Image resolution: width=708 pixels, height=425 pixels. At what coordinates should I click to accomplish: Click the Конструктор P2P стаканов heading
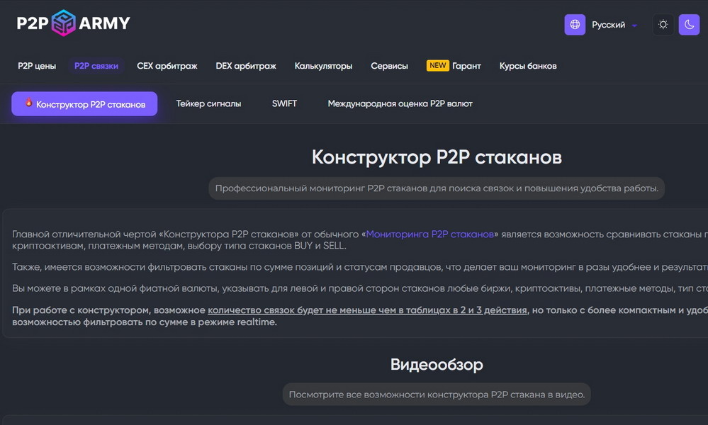point(437,157)
